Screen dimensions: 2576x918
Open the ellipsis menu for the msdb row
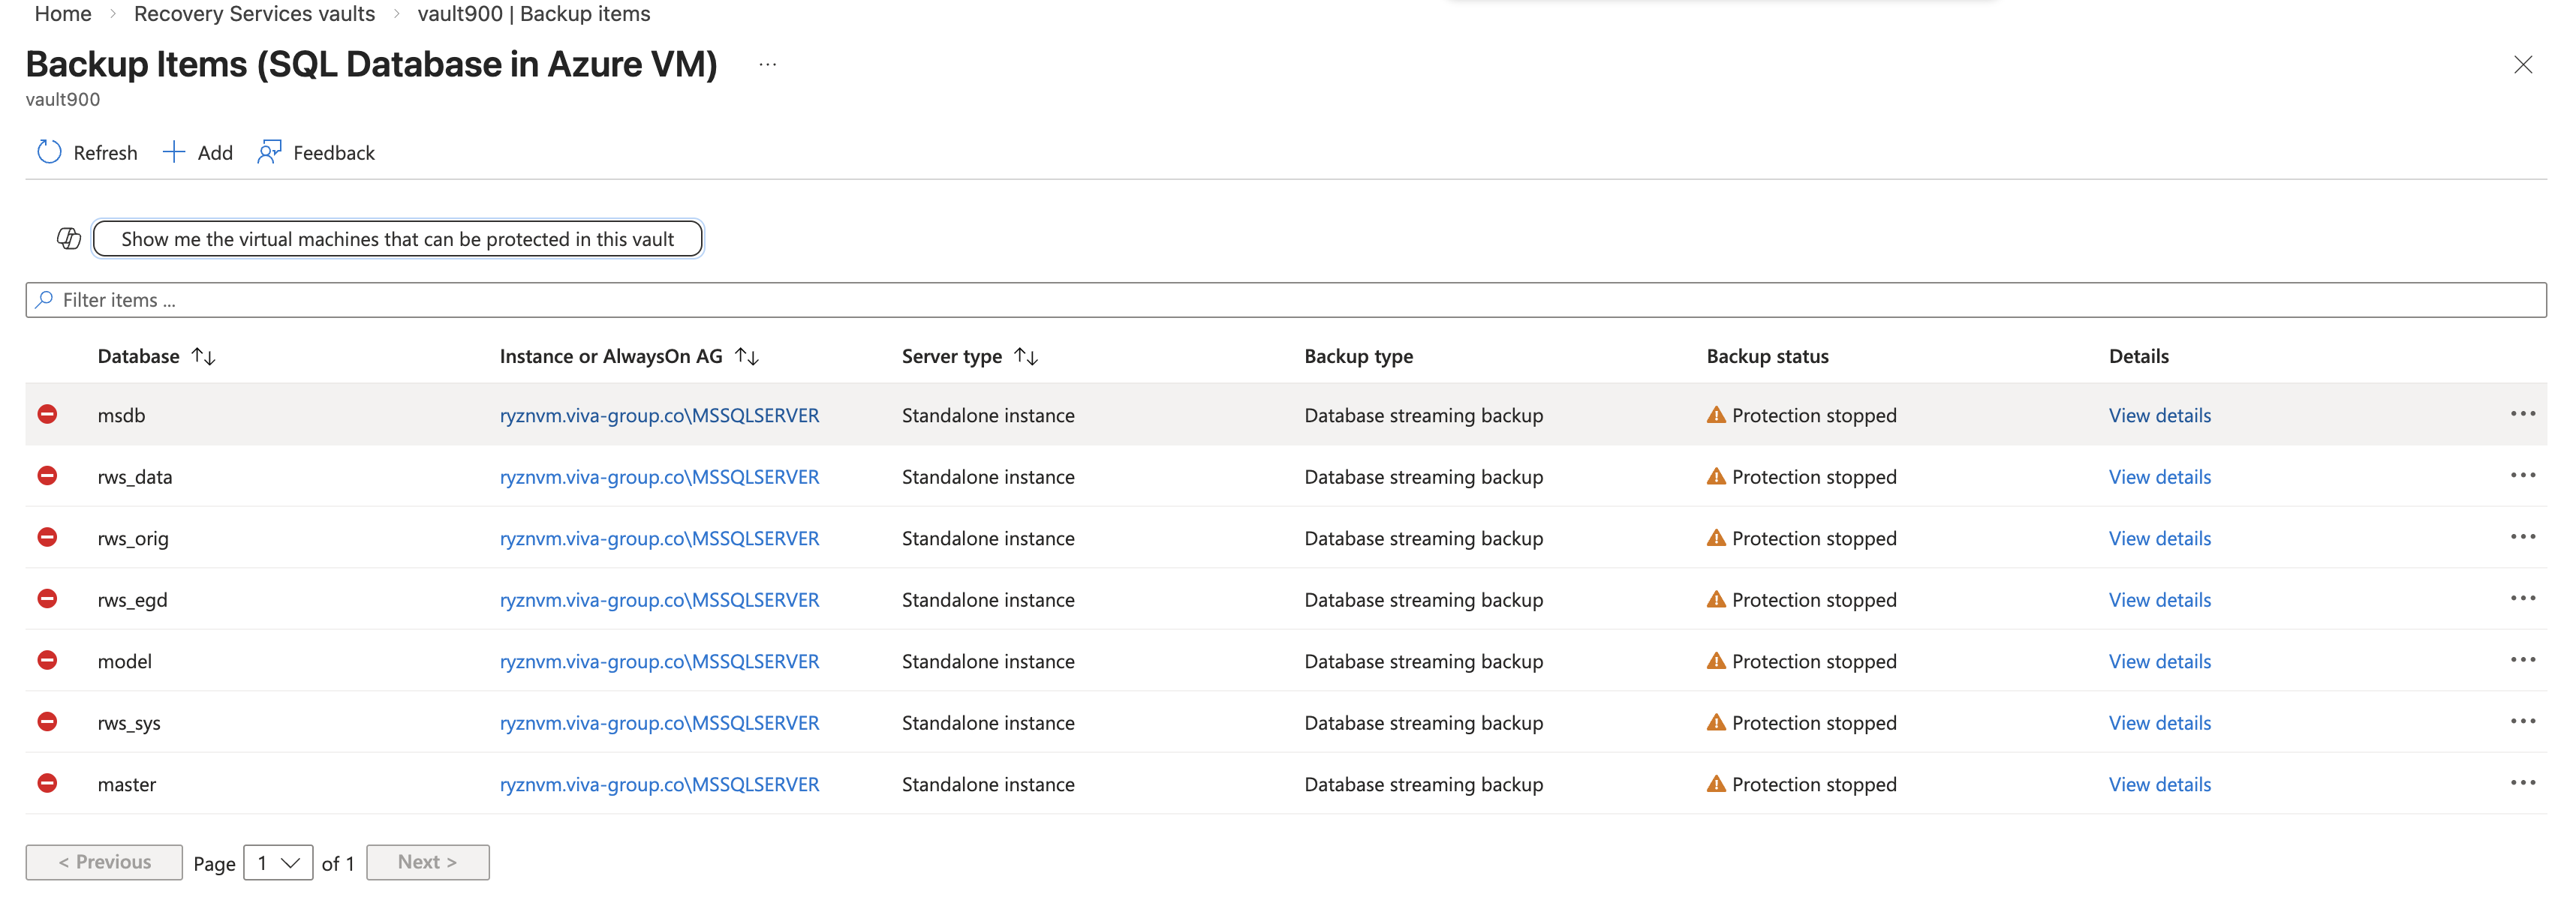coord(2522,415)
